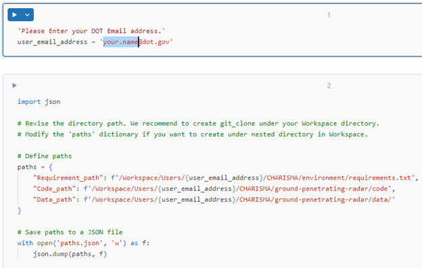Click the comment starting '# Modify the 'paths' dictionary'
422x268 pixels.
[193, 134]
